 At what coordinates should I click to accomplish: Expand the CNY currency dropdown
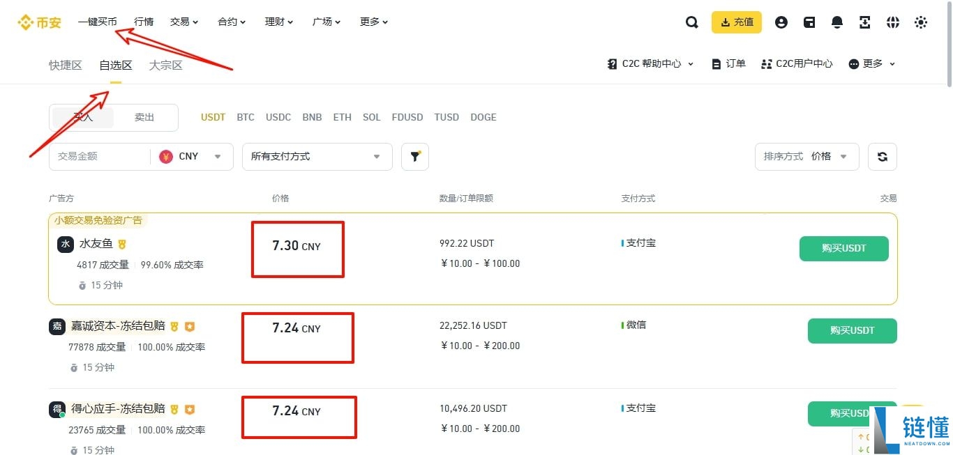[x=192, y=156]
